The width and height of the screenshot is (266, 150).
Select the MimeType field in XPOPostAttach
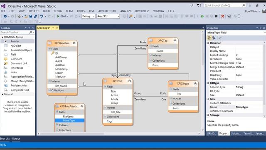69,120
